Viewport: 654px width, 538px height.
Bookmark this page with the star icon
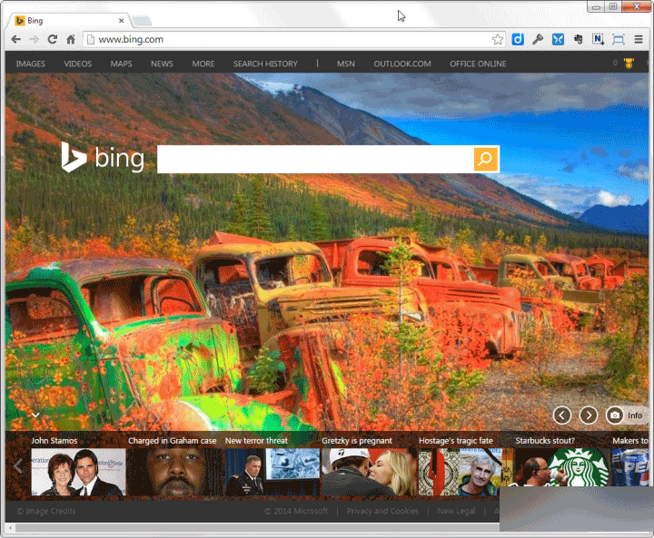497,40
